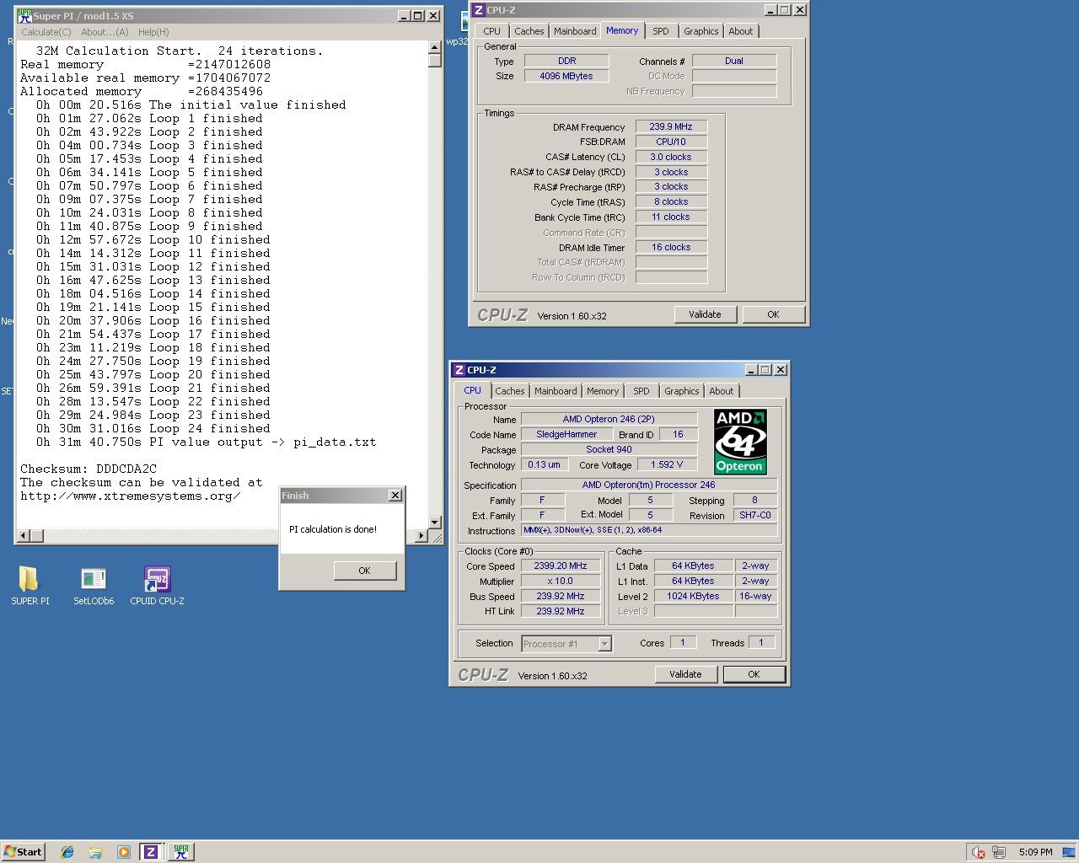Click the AMD Opteron 64 logo
Image resolution: width=1079 pixels, height=863 pixels.
[x=740, y=442]
